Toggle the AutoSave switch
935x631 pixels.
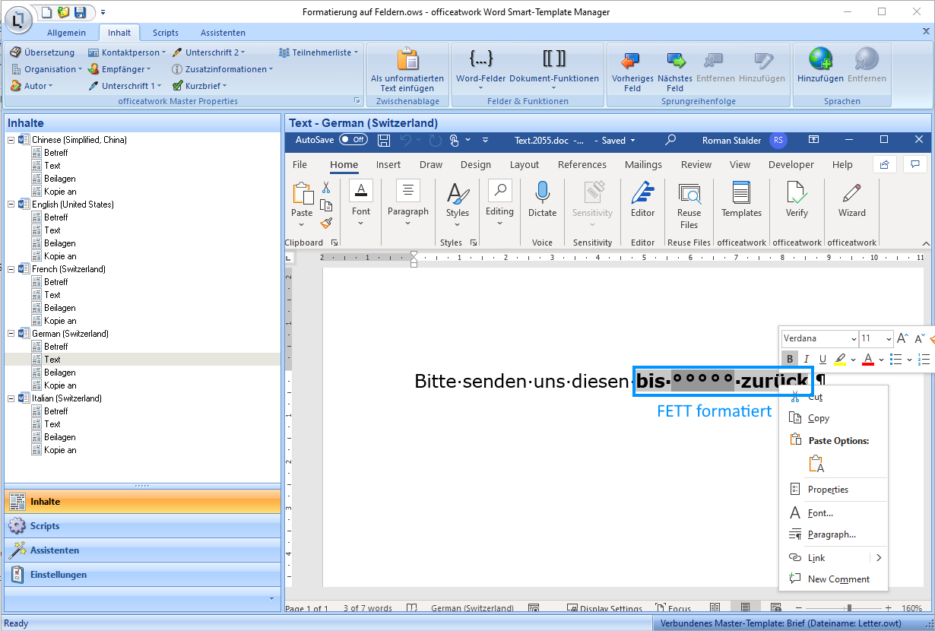(x=353, y=140)
